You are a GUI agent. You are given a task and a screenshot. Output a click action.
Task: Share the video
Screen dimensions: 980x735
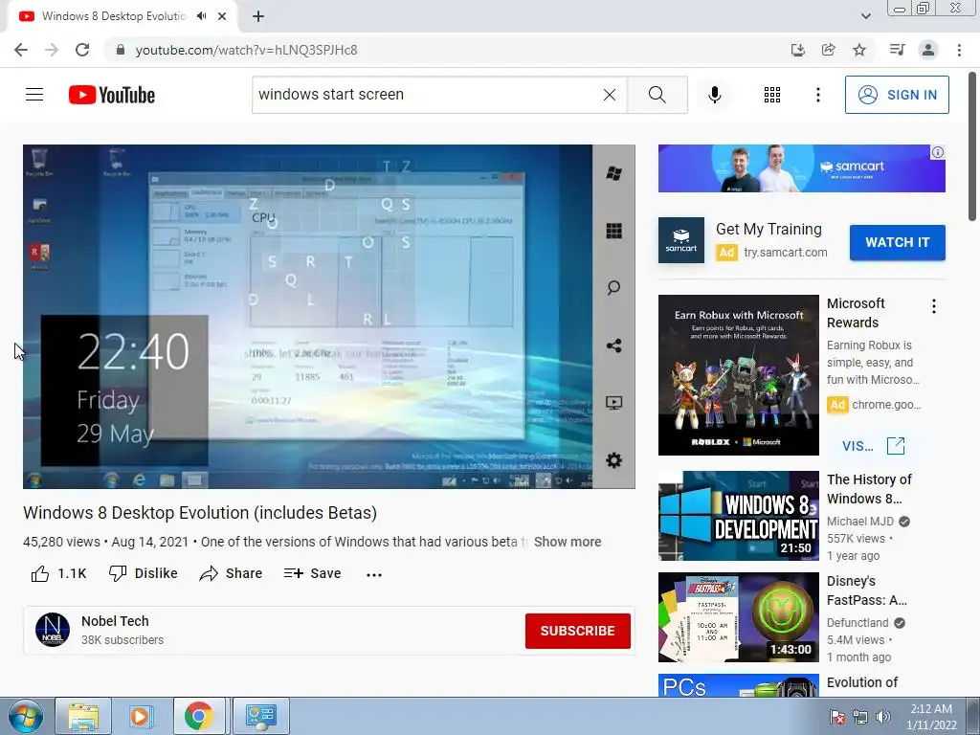click(231, 573)
